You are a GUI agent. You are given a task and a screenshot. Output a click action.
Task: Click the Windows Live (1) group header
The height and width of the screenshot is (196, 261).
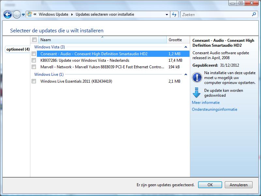(x=49, y=74)
